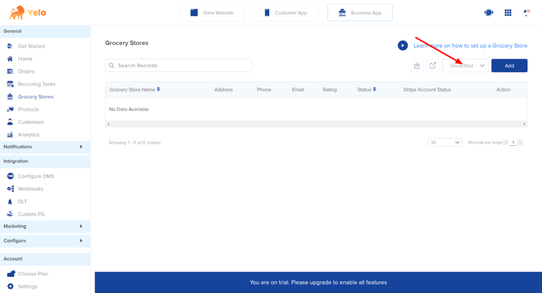This screenshot has width=542, height=293.
Task: Open Orders in the sidebar
Action: (26, 71)
